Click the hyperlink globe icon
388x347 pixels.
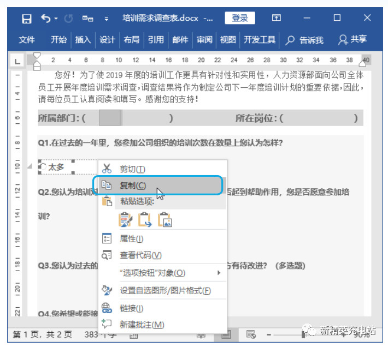tap(107, 308)
